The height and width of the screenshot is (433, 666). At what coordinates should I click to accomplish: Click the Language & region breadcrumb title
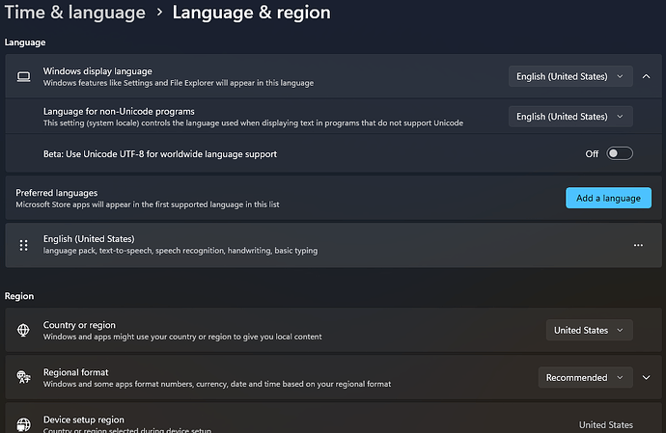tap(251, 14)
